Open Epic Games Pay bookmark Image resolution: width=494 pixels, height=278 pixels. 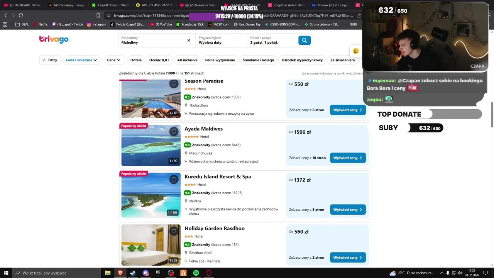click(x=247, y=24)
